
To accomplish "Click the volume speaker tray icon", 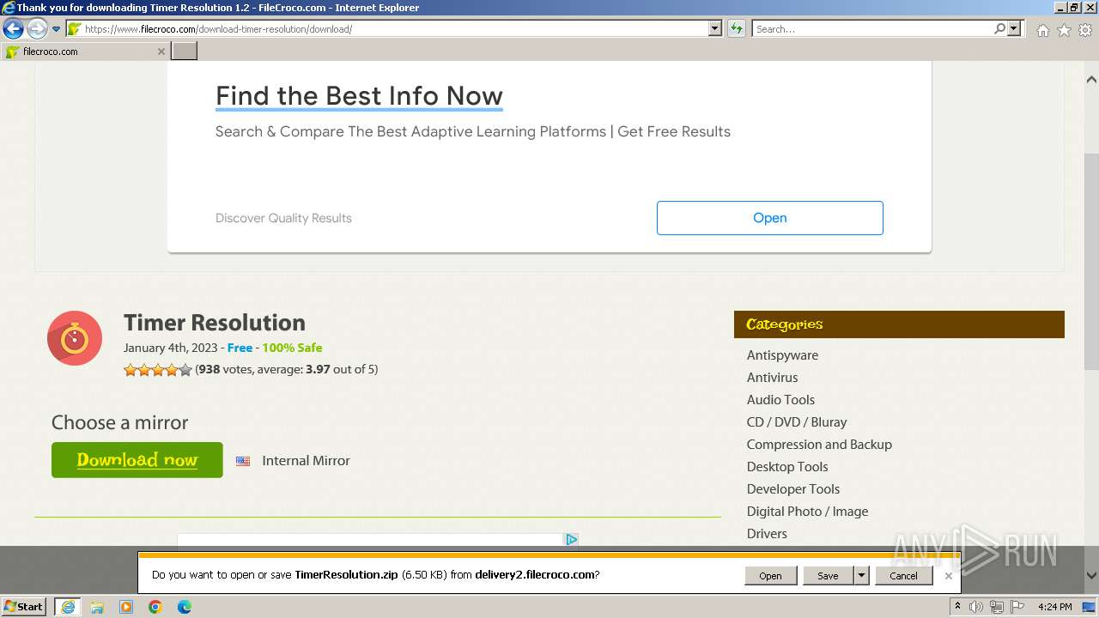I will pos(976,607).
